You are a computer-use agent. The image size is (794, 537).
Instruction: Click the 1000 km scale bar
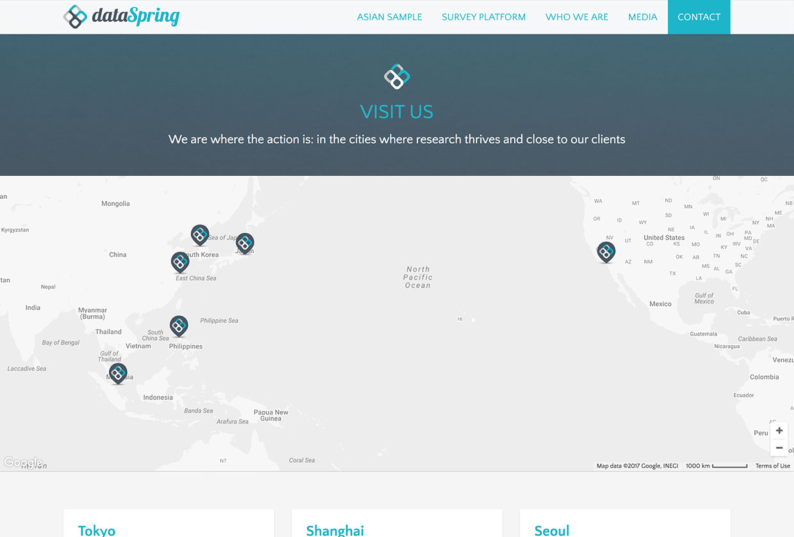click(716, 466)
